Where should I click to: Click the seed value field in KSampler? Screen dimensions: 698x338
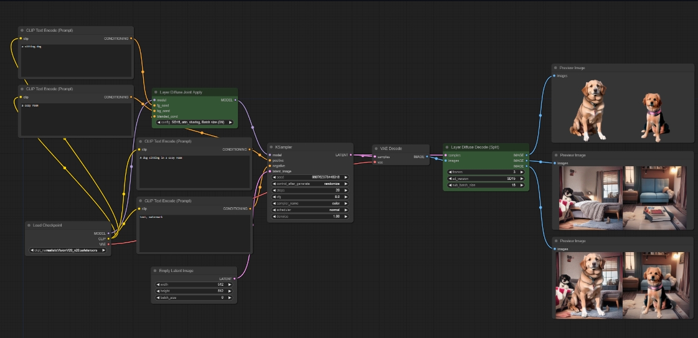(309, 177)
